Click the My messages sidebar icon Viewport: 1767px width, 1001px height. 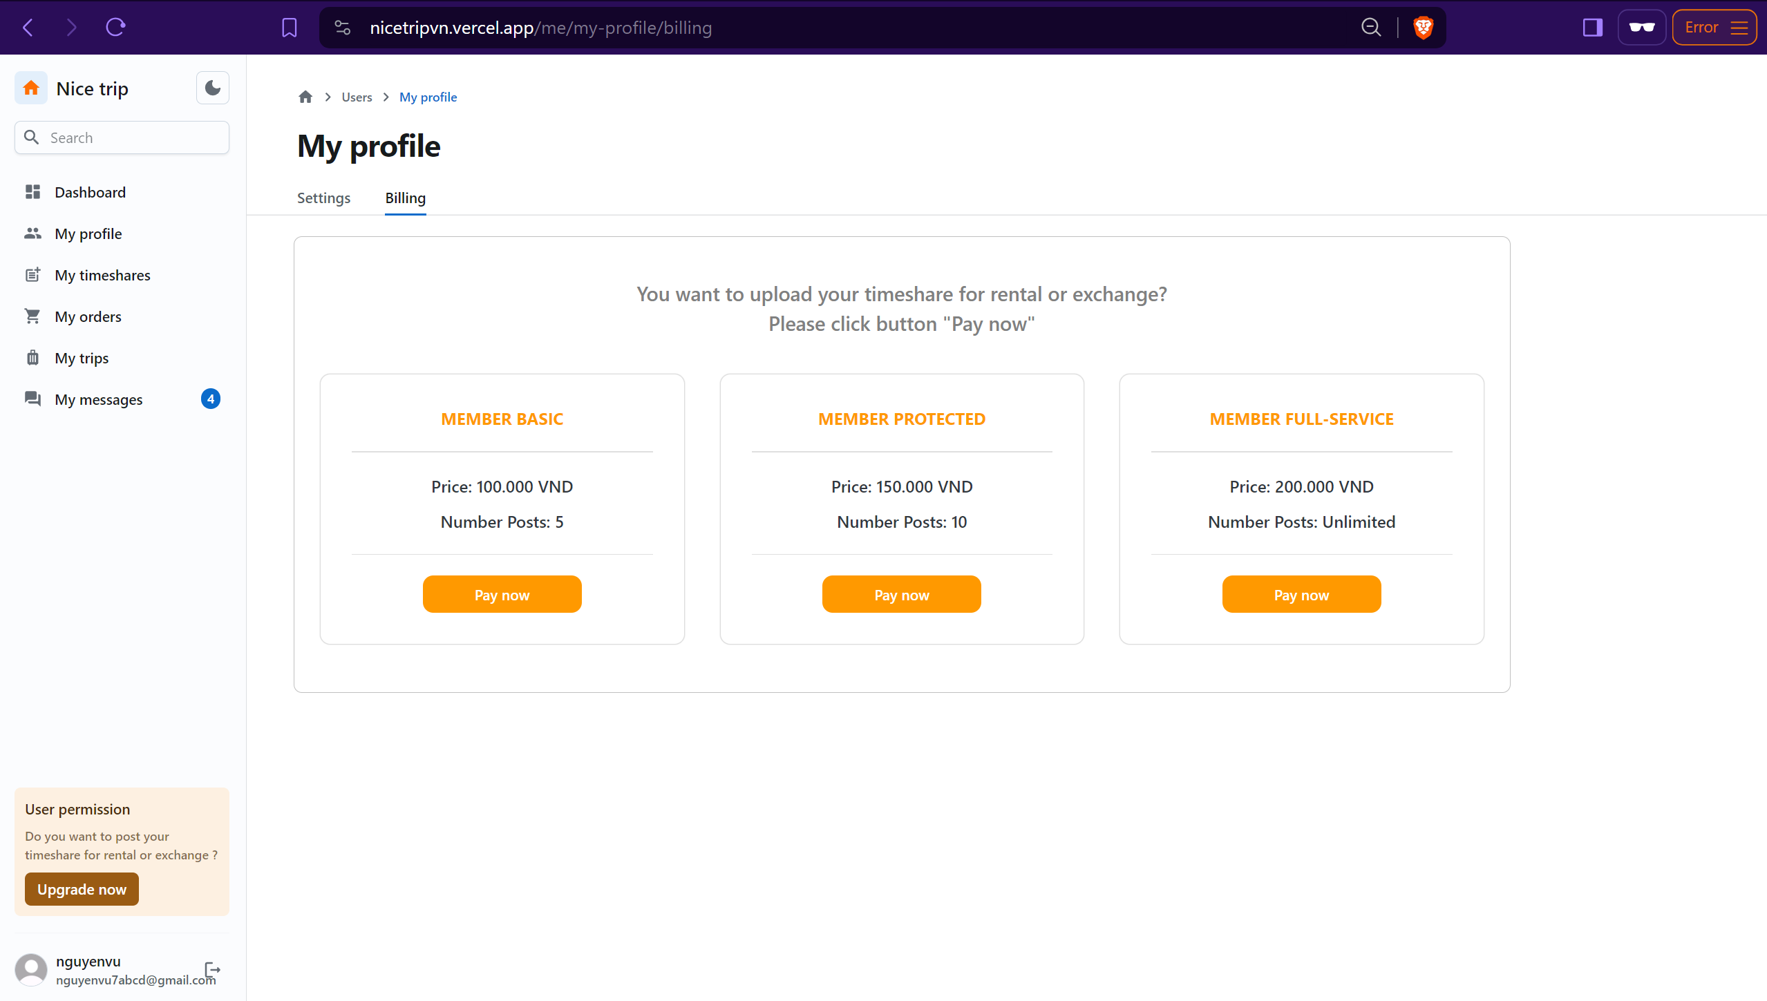[x=32, y=398]
